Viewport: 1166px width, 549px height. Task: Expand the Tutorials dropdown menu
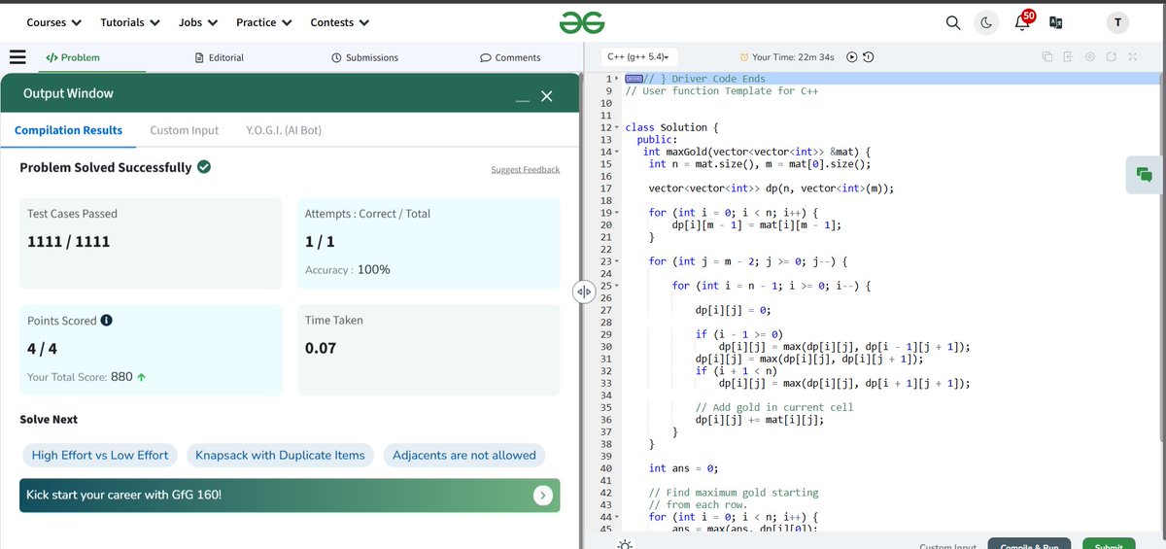pyautogui.click(x=129, y=22)
